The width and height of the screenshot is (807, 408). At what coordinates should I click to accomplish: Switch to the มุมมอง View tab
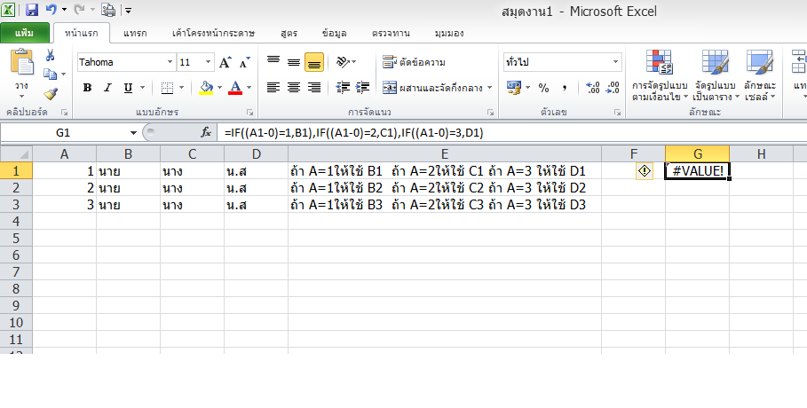(449, 33)
